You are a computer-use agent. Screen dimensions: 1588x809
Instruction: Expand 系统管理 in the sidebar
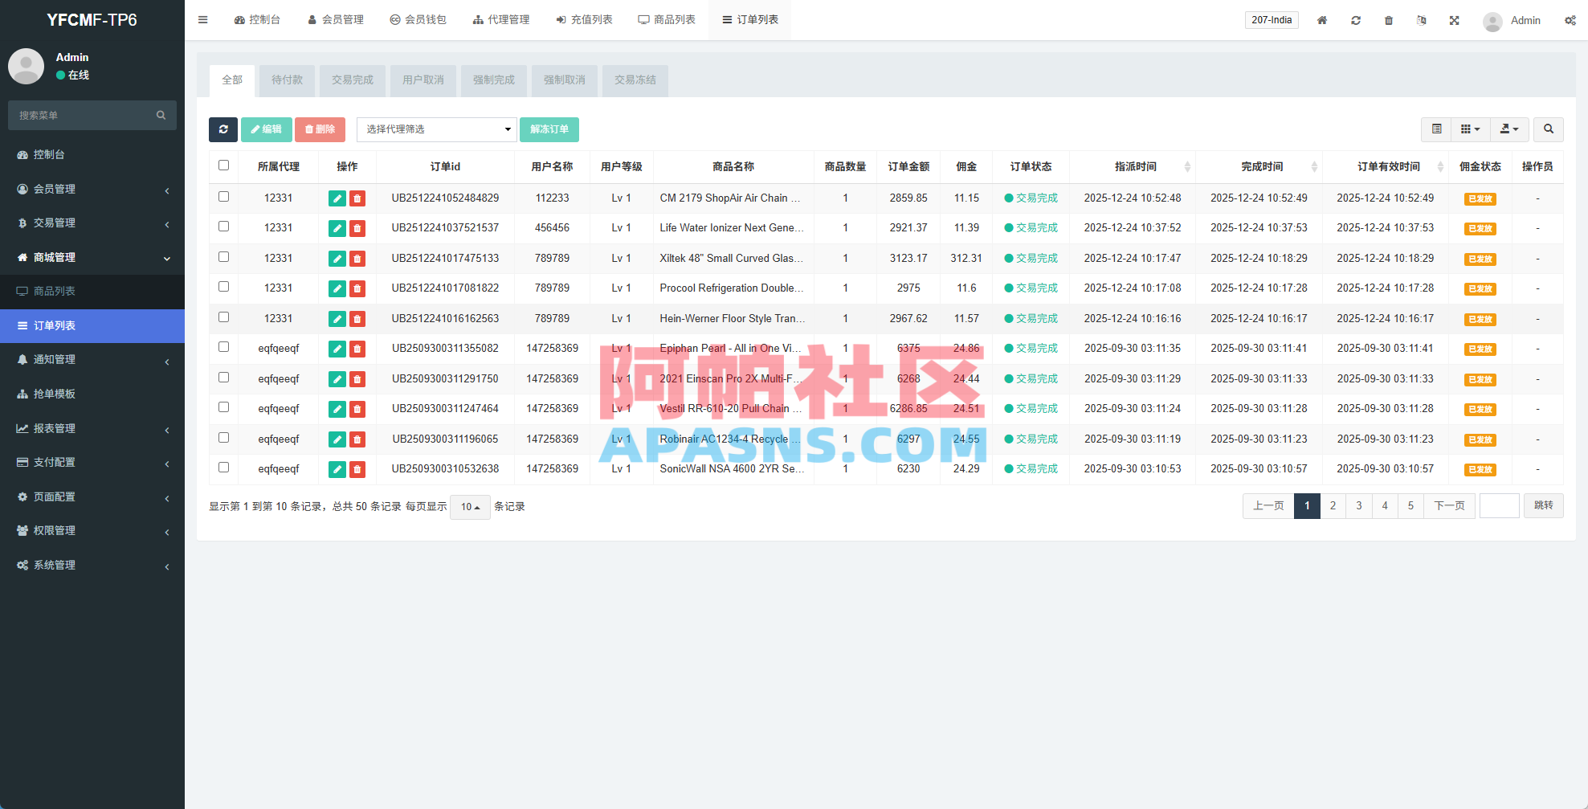point(92,566)
